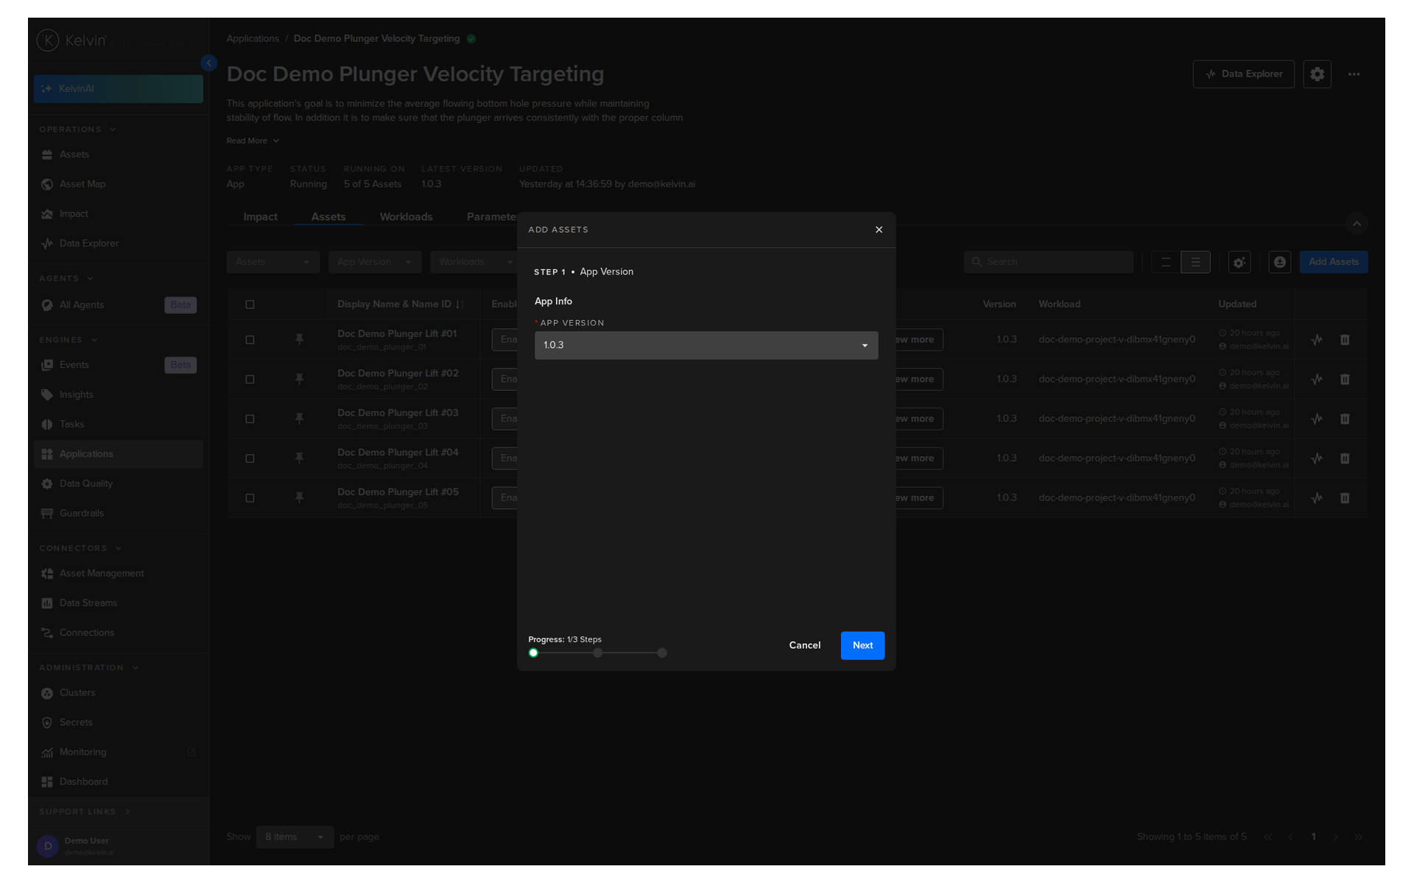Switch to the Impact tab

pyautogui.click(x=260, y=217)
